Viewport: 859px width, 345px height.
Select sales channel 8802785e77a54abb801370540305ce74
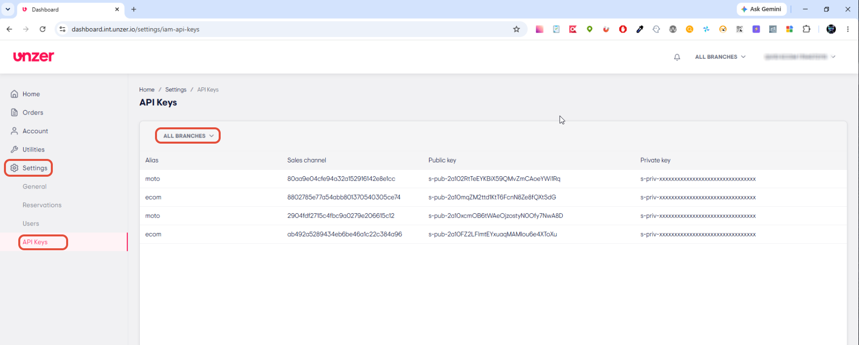[344, 197]
